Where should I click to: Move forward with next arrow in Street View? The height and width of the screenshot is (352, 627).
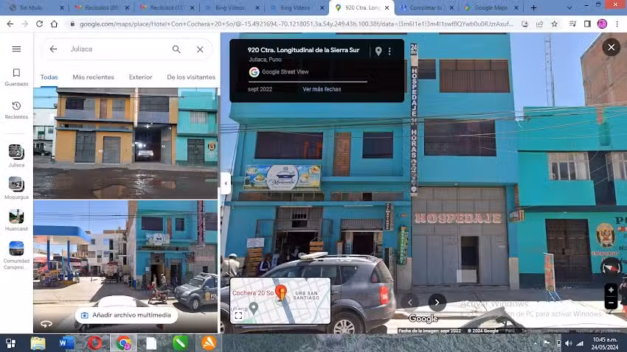(437, 302)
